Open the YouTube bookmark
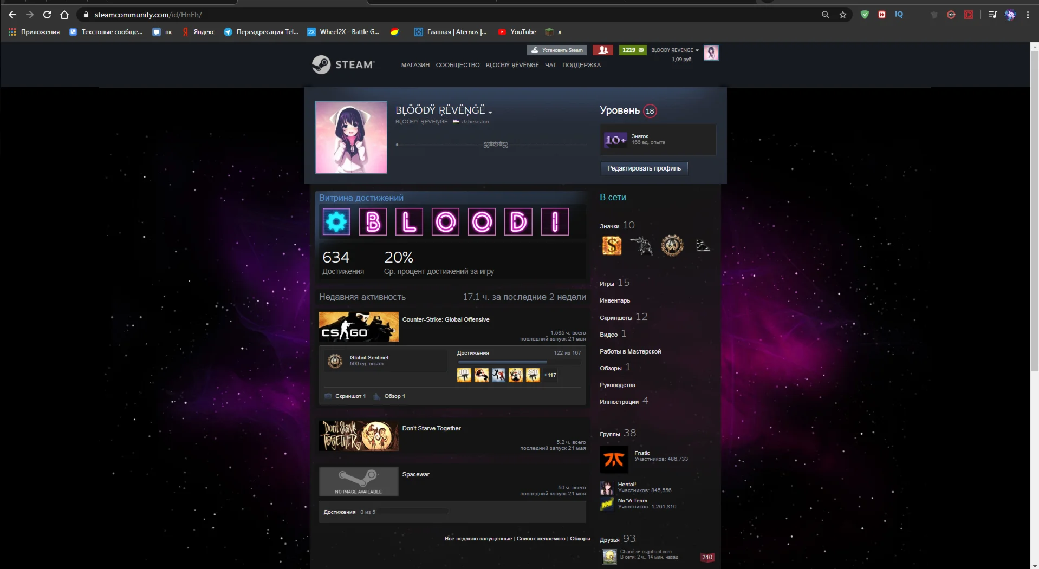This screenshot has width=1039, height=569. click(x=517, y=32)
